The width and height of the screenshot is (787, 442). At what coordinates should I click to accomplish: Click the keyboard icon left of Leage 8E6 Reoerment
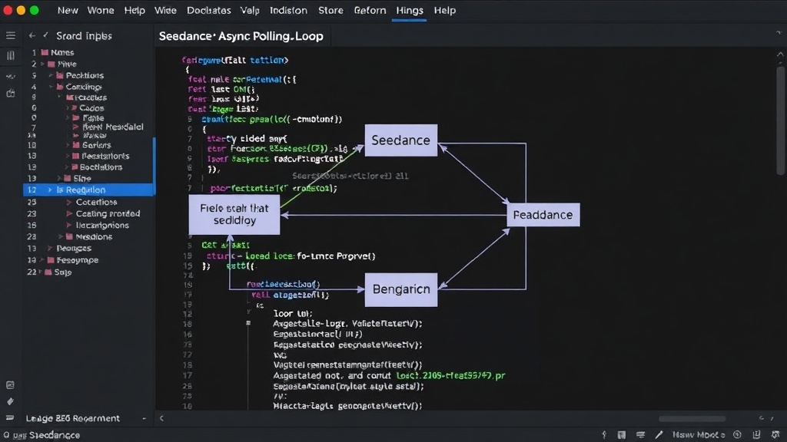[10, 418]
